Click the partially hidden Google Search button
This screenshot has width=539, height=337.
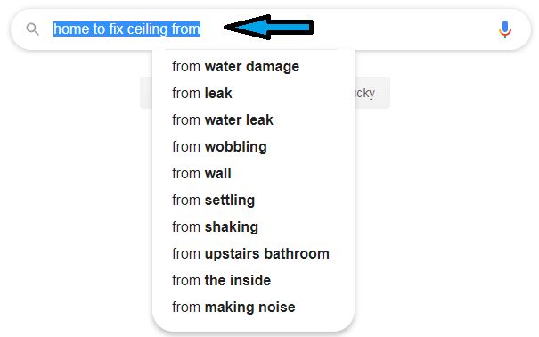tap(146, 93)
